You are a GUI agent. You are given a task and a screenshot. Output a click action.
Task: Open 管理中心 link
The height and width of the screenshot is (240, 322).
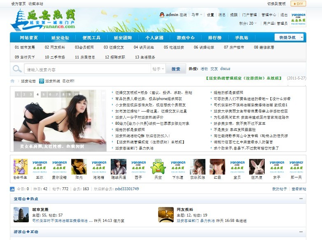269,15
